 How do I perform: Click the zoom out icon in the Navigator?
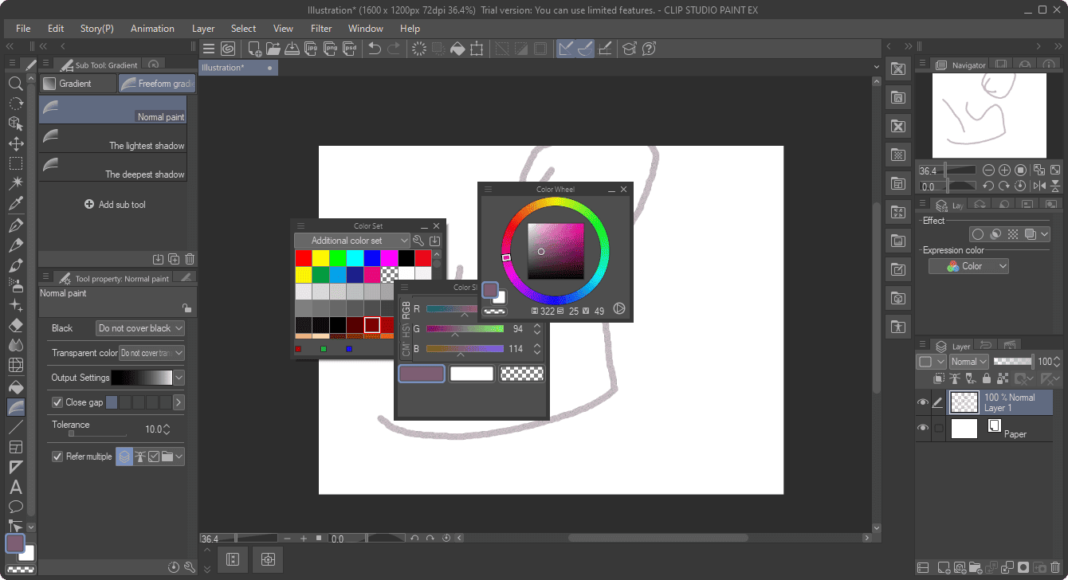click(988, 170)
